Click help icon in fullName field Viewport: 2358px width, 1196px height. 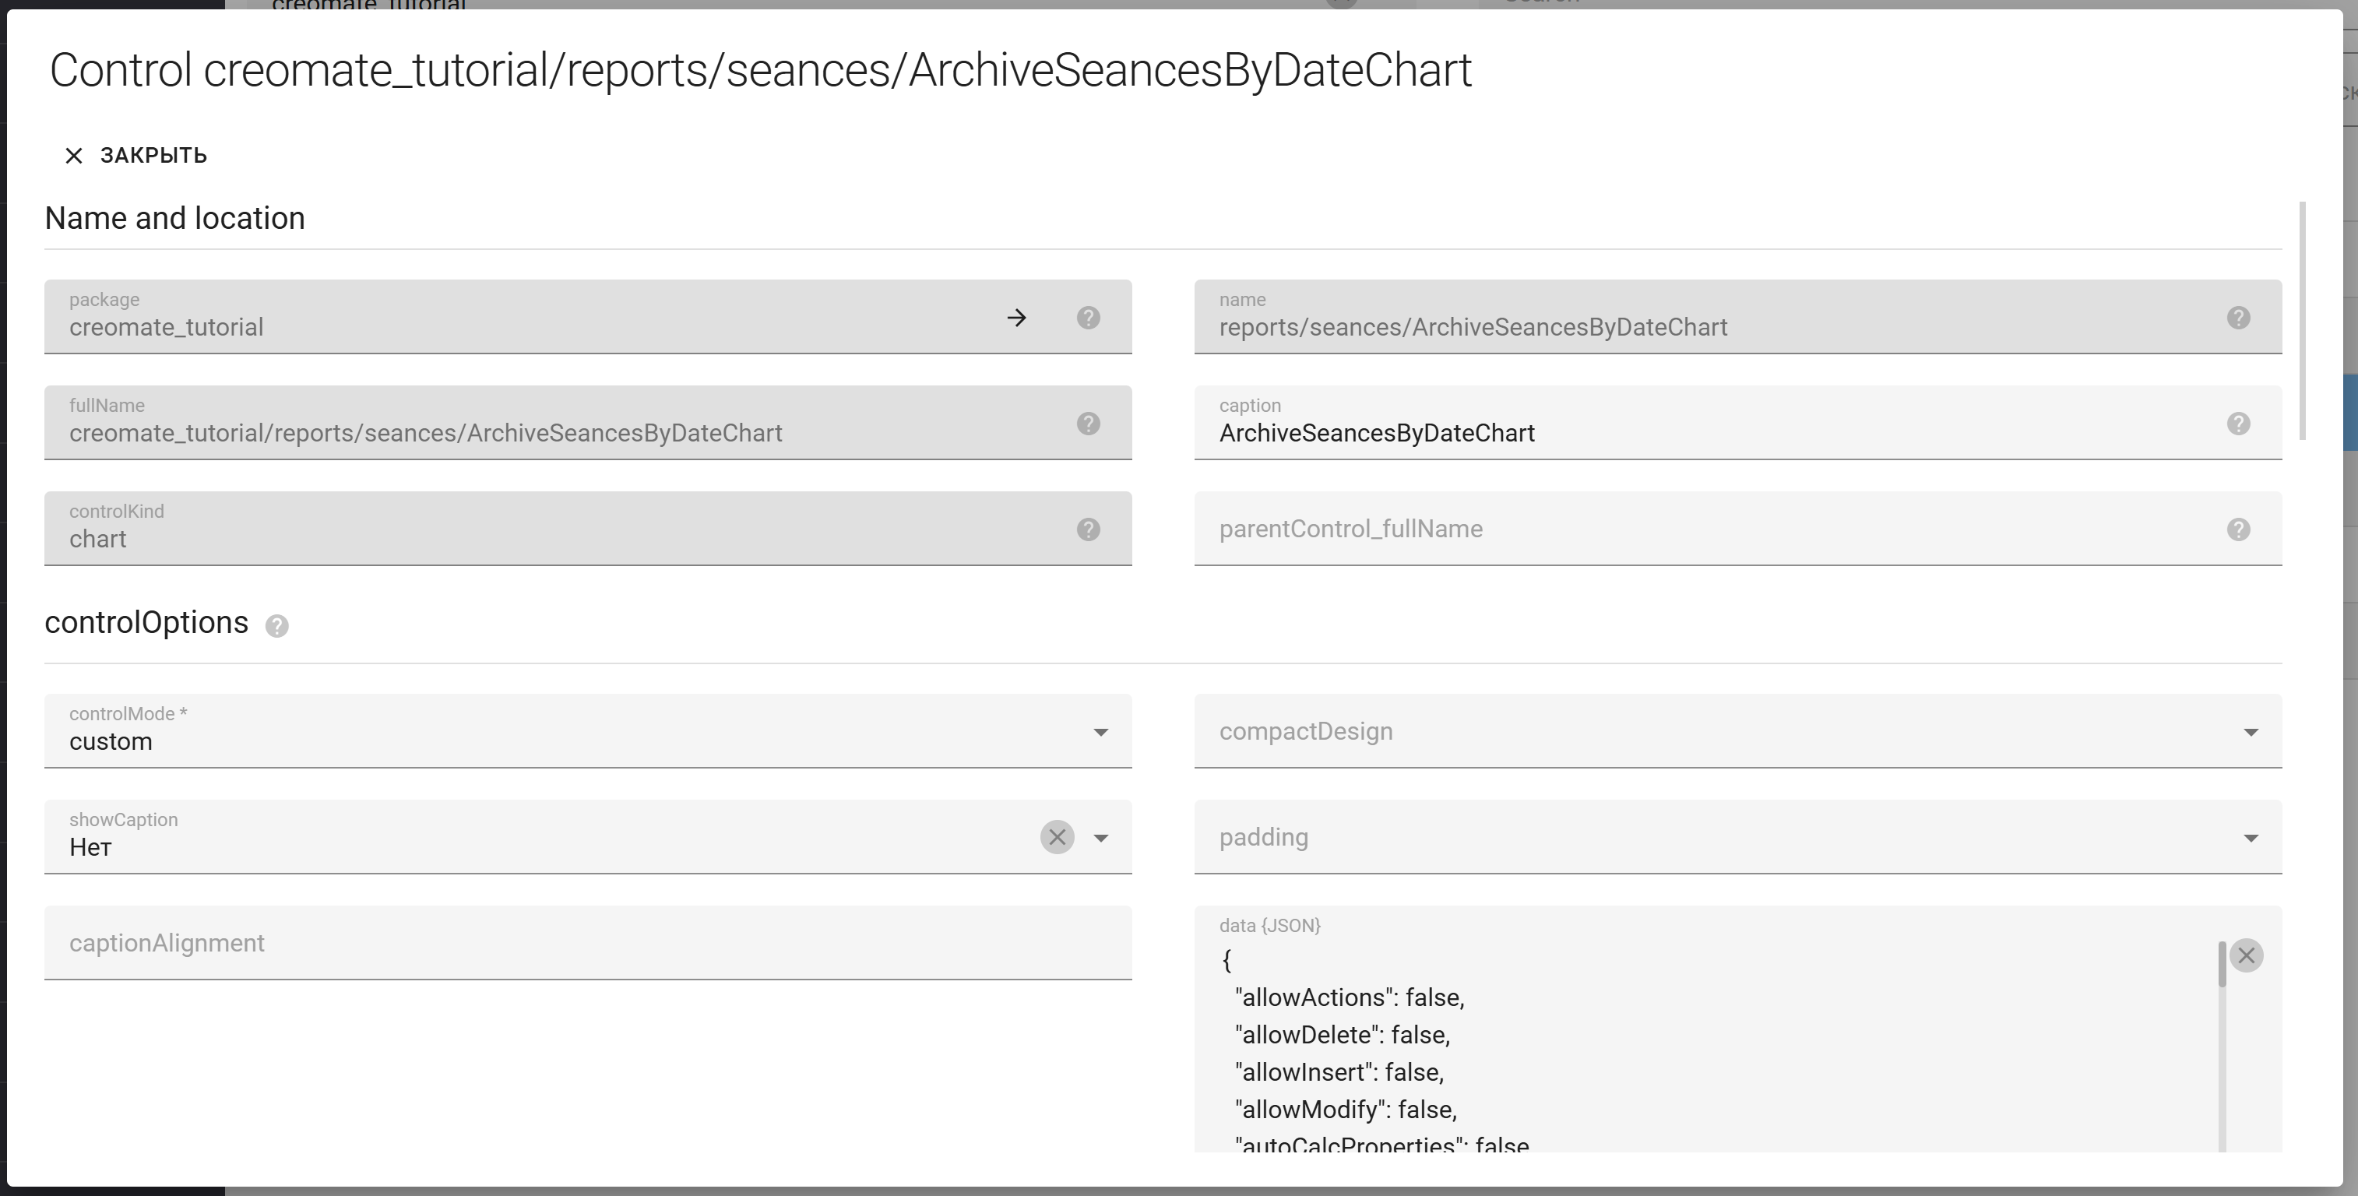pyautogui.click(x=1087, y=424)
